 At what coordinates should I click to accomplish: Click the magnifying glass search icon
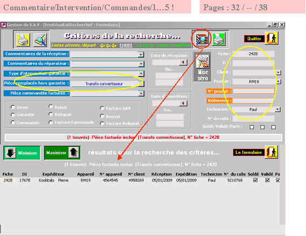[40, 40]
